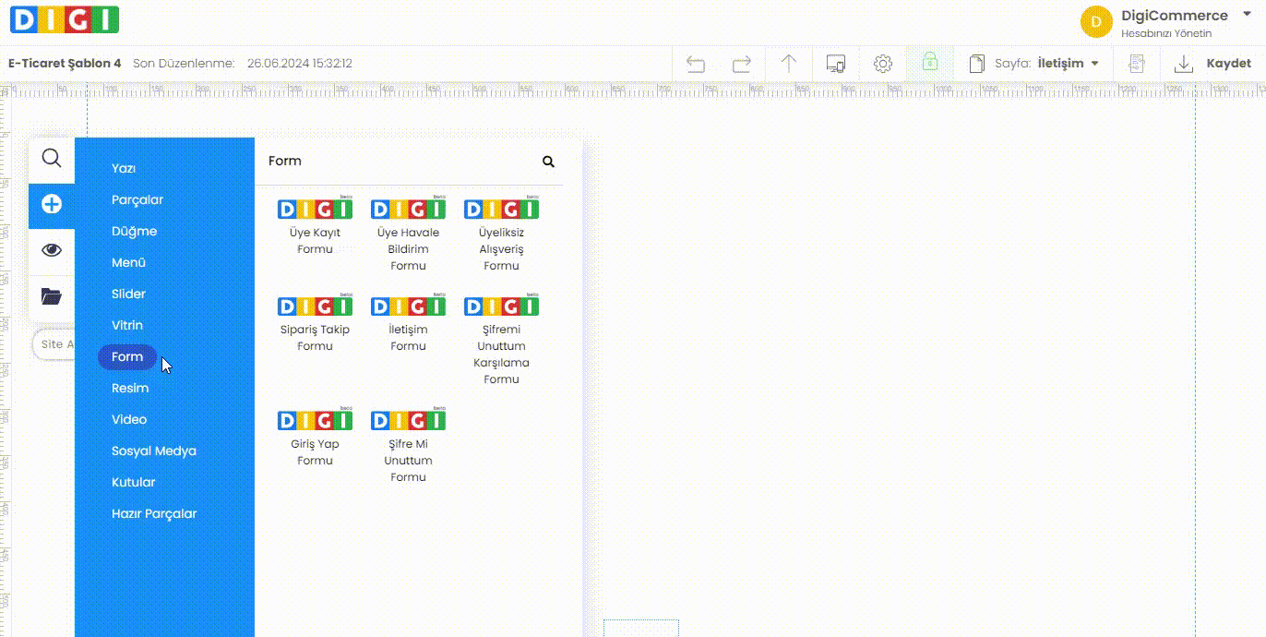The height and width of the screenshot is (637, 1266).
Task: Select the highlighted Form category
Action: coord(127,356)
